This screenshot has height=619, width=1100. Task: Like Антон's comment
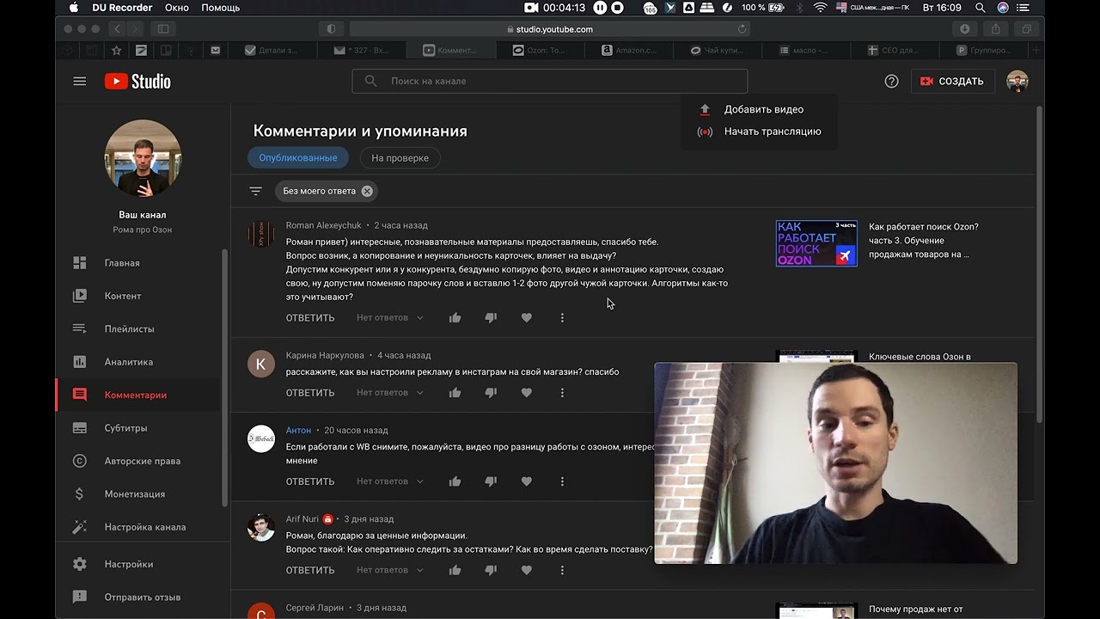tap(455, 481)
